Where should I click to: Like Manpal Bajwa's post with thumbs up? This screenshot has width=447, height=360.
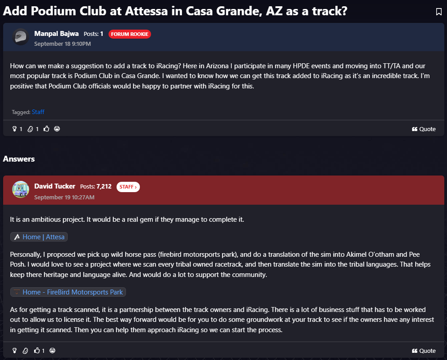46,129
